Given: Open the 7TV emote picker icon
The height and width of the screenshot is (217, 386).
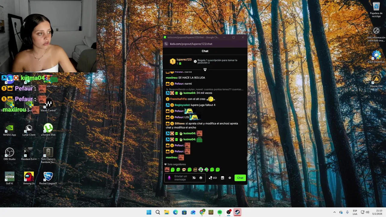Looking at the screenshot, I should tap(194, 178).
